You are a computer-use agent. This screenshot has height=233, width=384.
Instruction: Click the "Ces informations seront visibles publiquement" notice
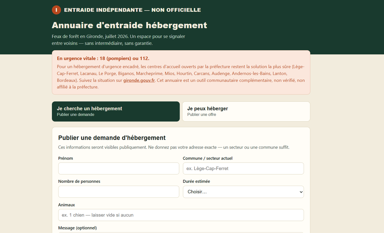click(102, 148)
